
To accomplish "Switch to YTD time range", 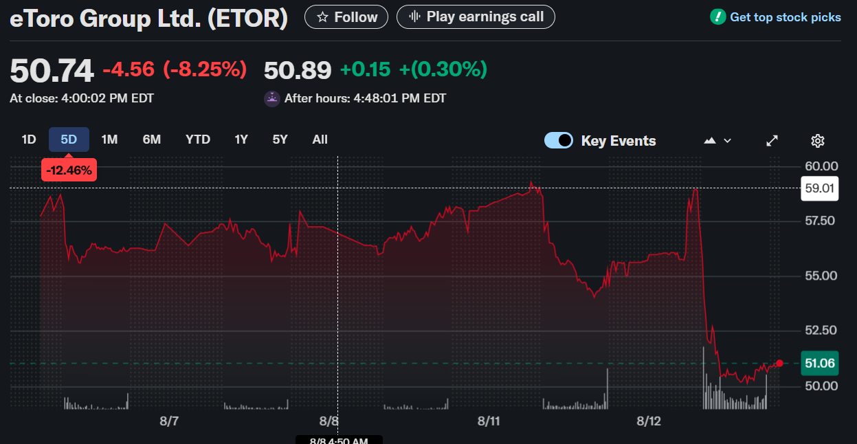I will [x=198, y=140].
